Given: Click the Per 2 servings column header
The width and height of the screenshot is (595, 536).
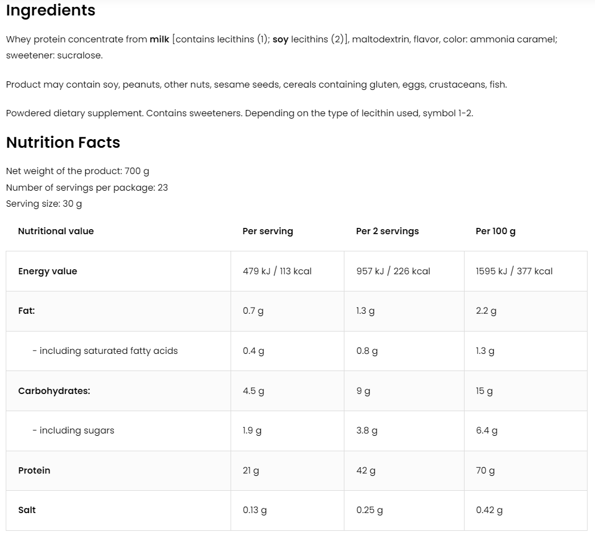Looking at the screenshot, I should pyautogui.click(x=387, y=231).
